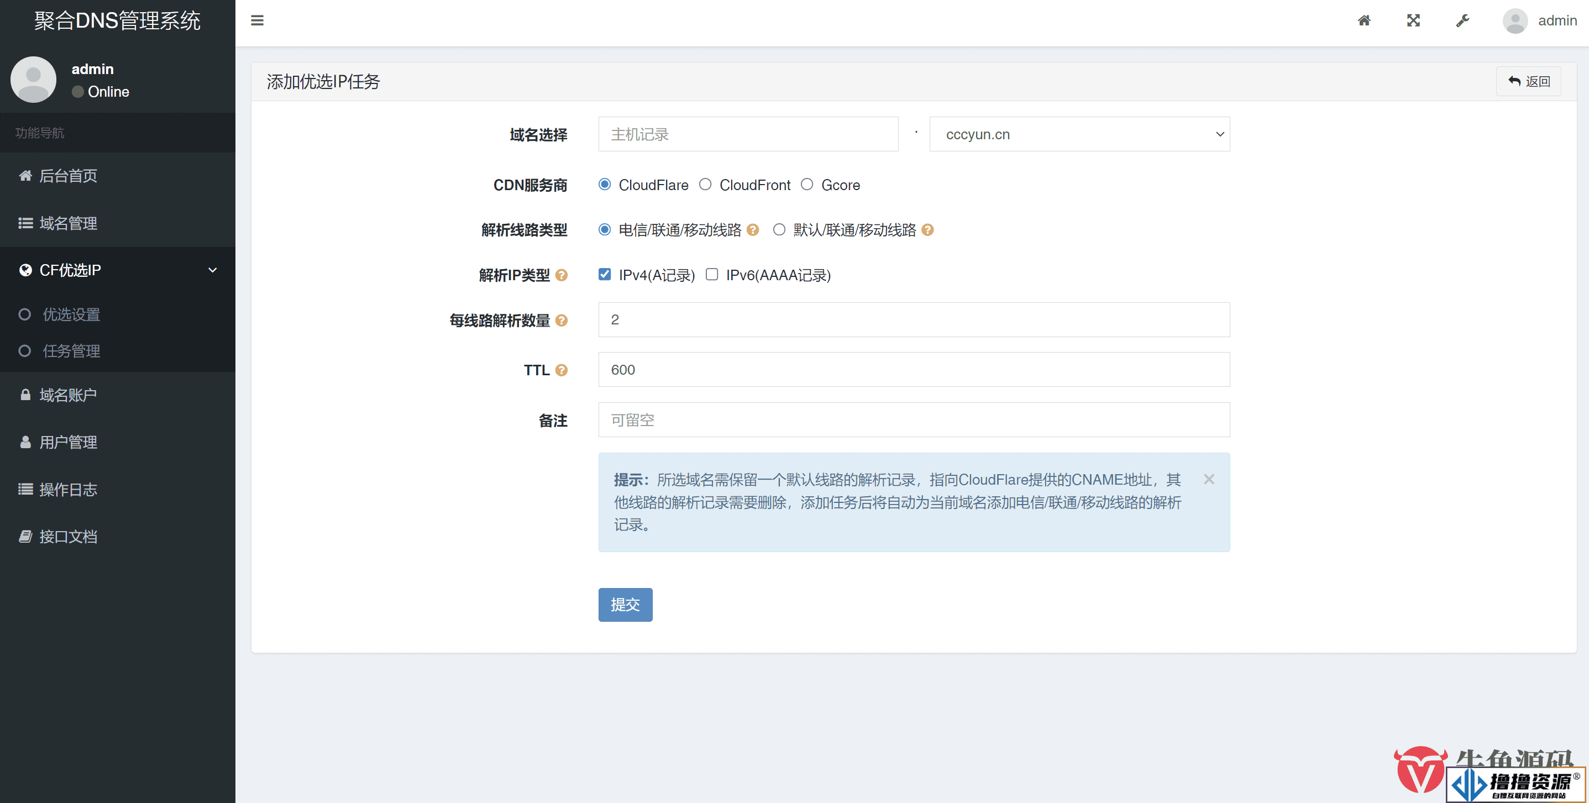This screenshot has height=803, width=1589.
Task: Enable the IPv6(AAAA记录) checkbox
Action: 712,275
